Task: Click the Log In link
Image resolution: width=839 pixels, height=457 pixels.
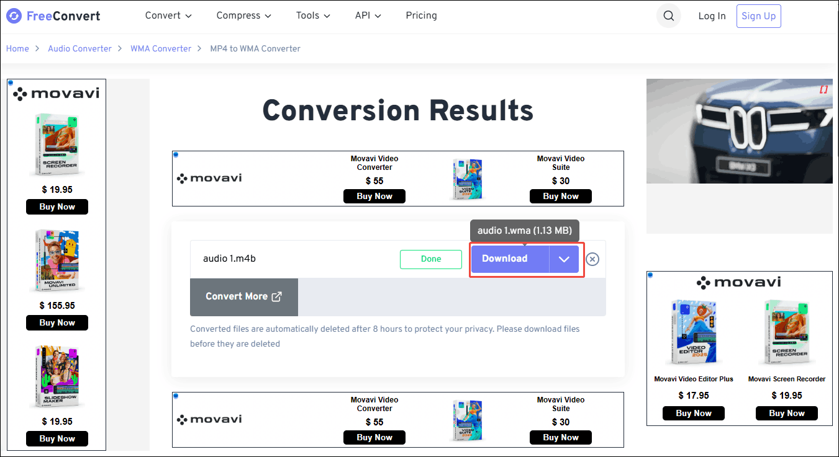Action: click(712, 16)
